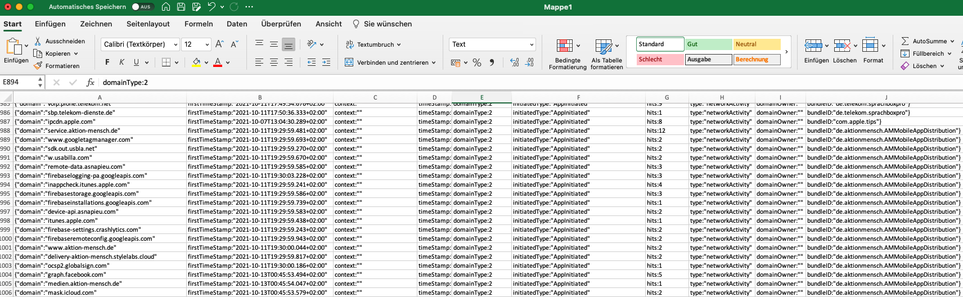Screen dimensions: 963x297
Task: Click the accounting currency format icon
Action: [456, 62]
